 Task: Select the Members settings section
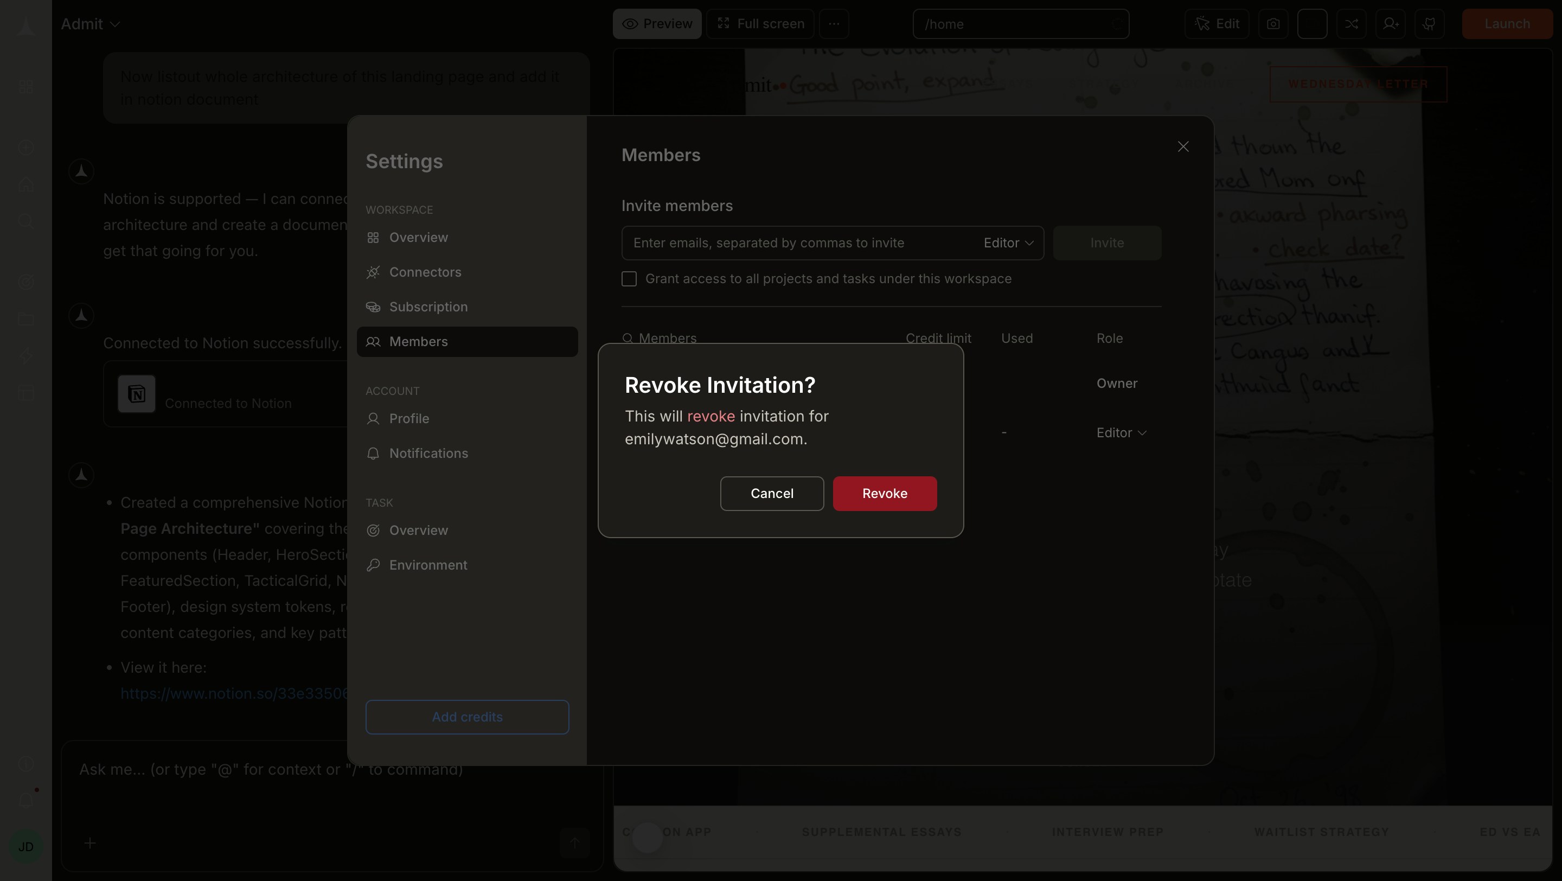(467, 342)
